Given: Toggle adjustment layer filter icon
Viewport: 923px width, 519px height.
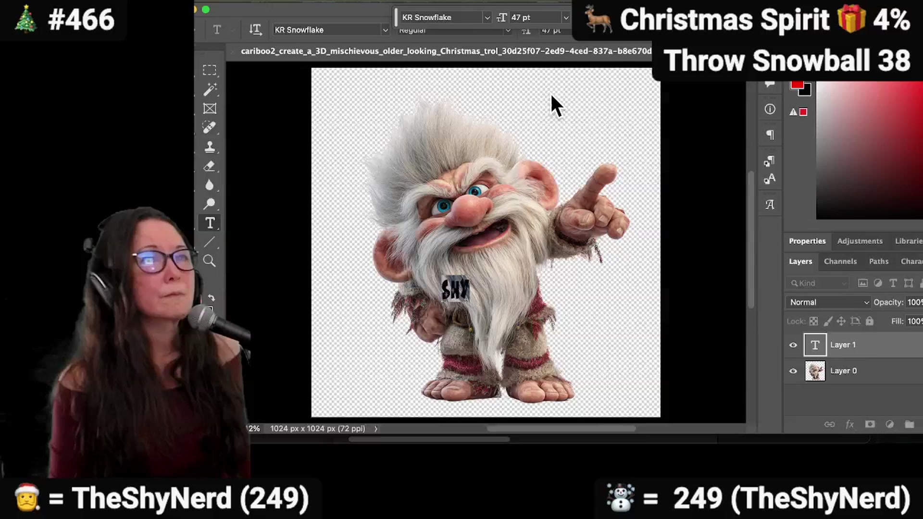Looking at the screenshot, I should tap(878, 283).
